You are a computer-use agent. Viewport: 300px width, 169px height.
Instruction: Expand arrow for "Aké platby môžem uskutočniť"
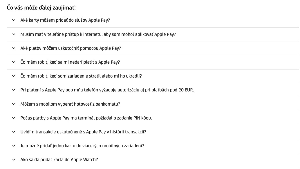pos(13,48)
